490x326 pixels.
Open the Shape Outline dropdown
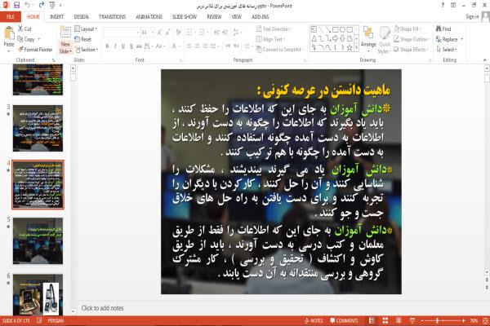412,39
